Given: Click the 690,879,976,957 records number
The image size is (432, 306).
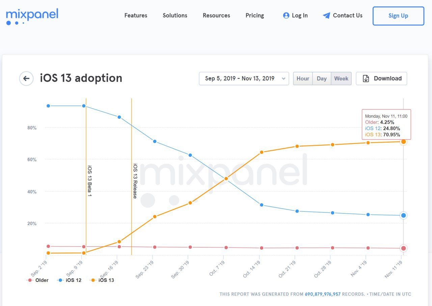Looking at the screenshot, I should pyautogui.click(x=323, y=294).
